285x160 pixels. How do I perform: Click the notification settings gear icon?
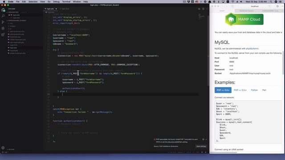[x=203, y=139]
